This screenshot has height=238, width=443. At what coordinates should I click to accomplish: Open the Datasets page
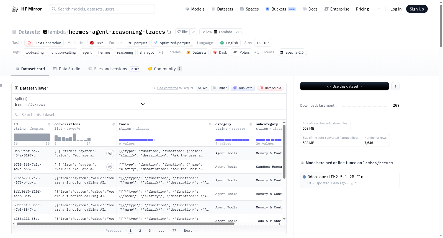click(x=222, y=9)
